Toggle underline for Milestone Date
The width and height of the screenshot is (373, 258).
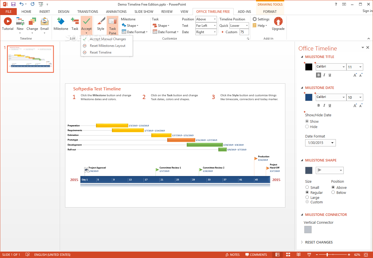pyautogui.click(x=330, y=105)
